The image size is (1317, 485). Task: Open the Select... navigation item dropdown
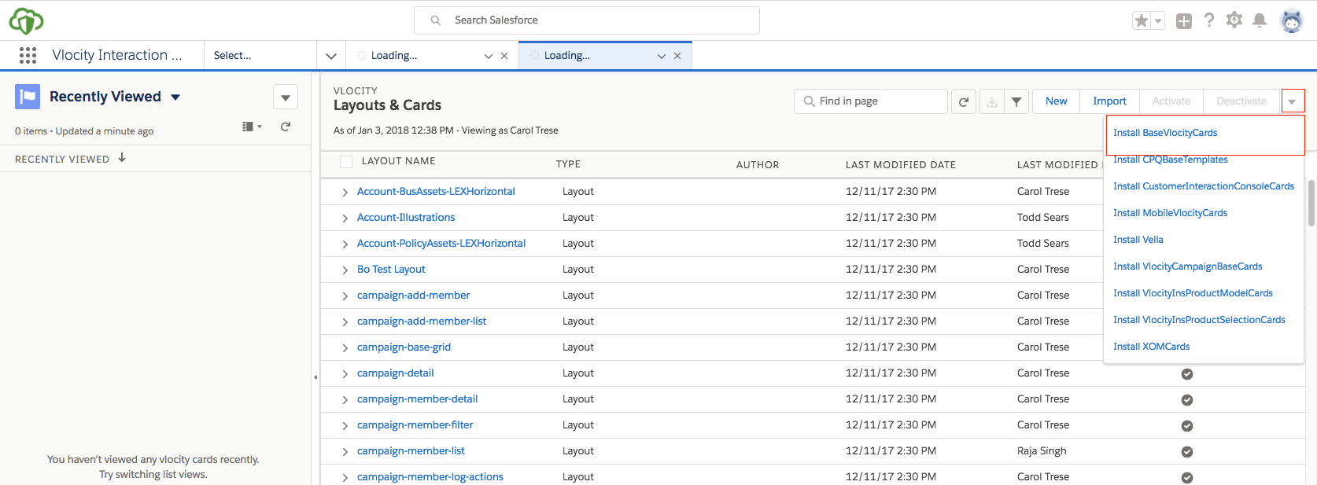[260, 56]
